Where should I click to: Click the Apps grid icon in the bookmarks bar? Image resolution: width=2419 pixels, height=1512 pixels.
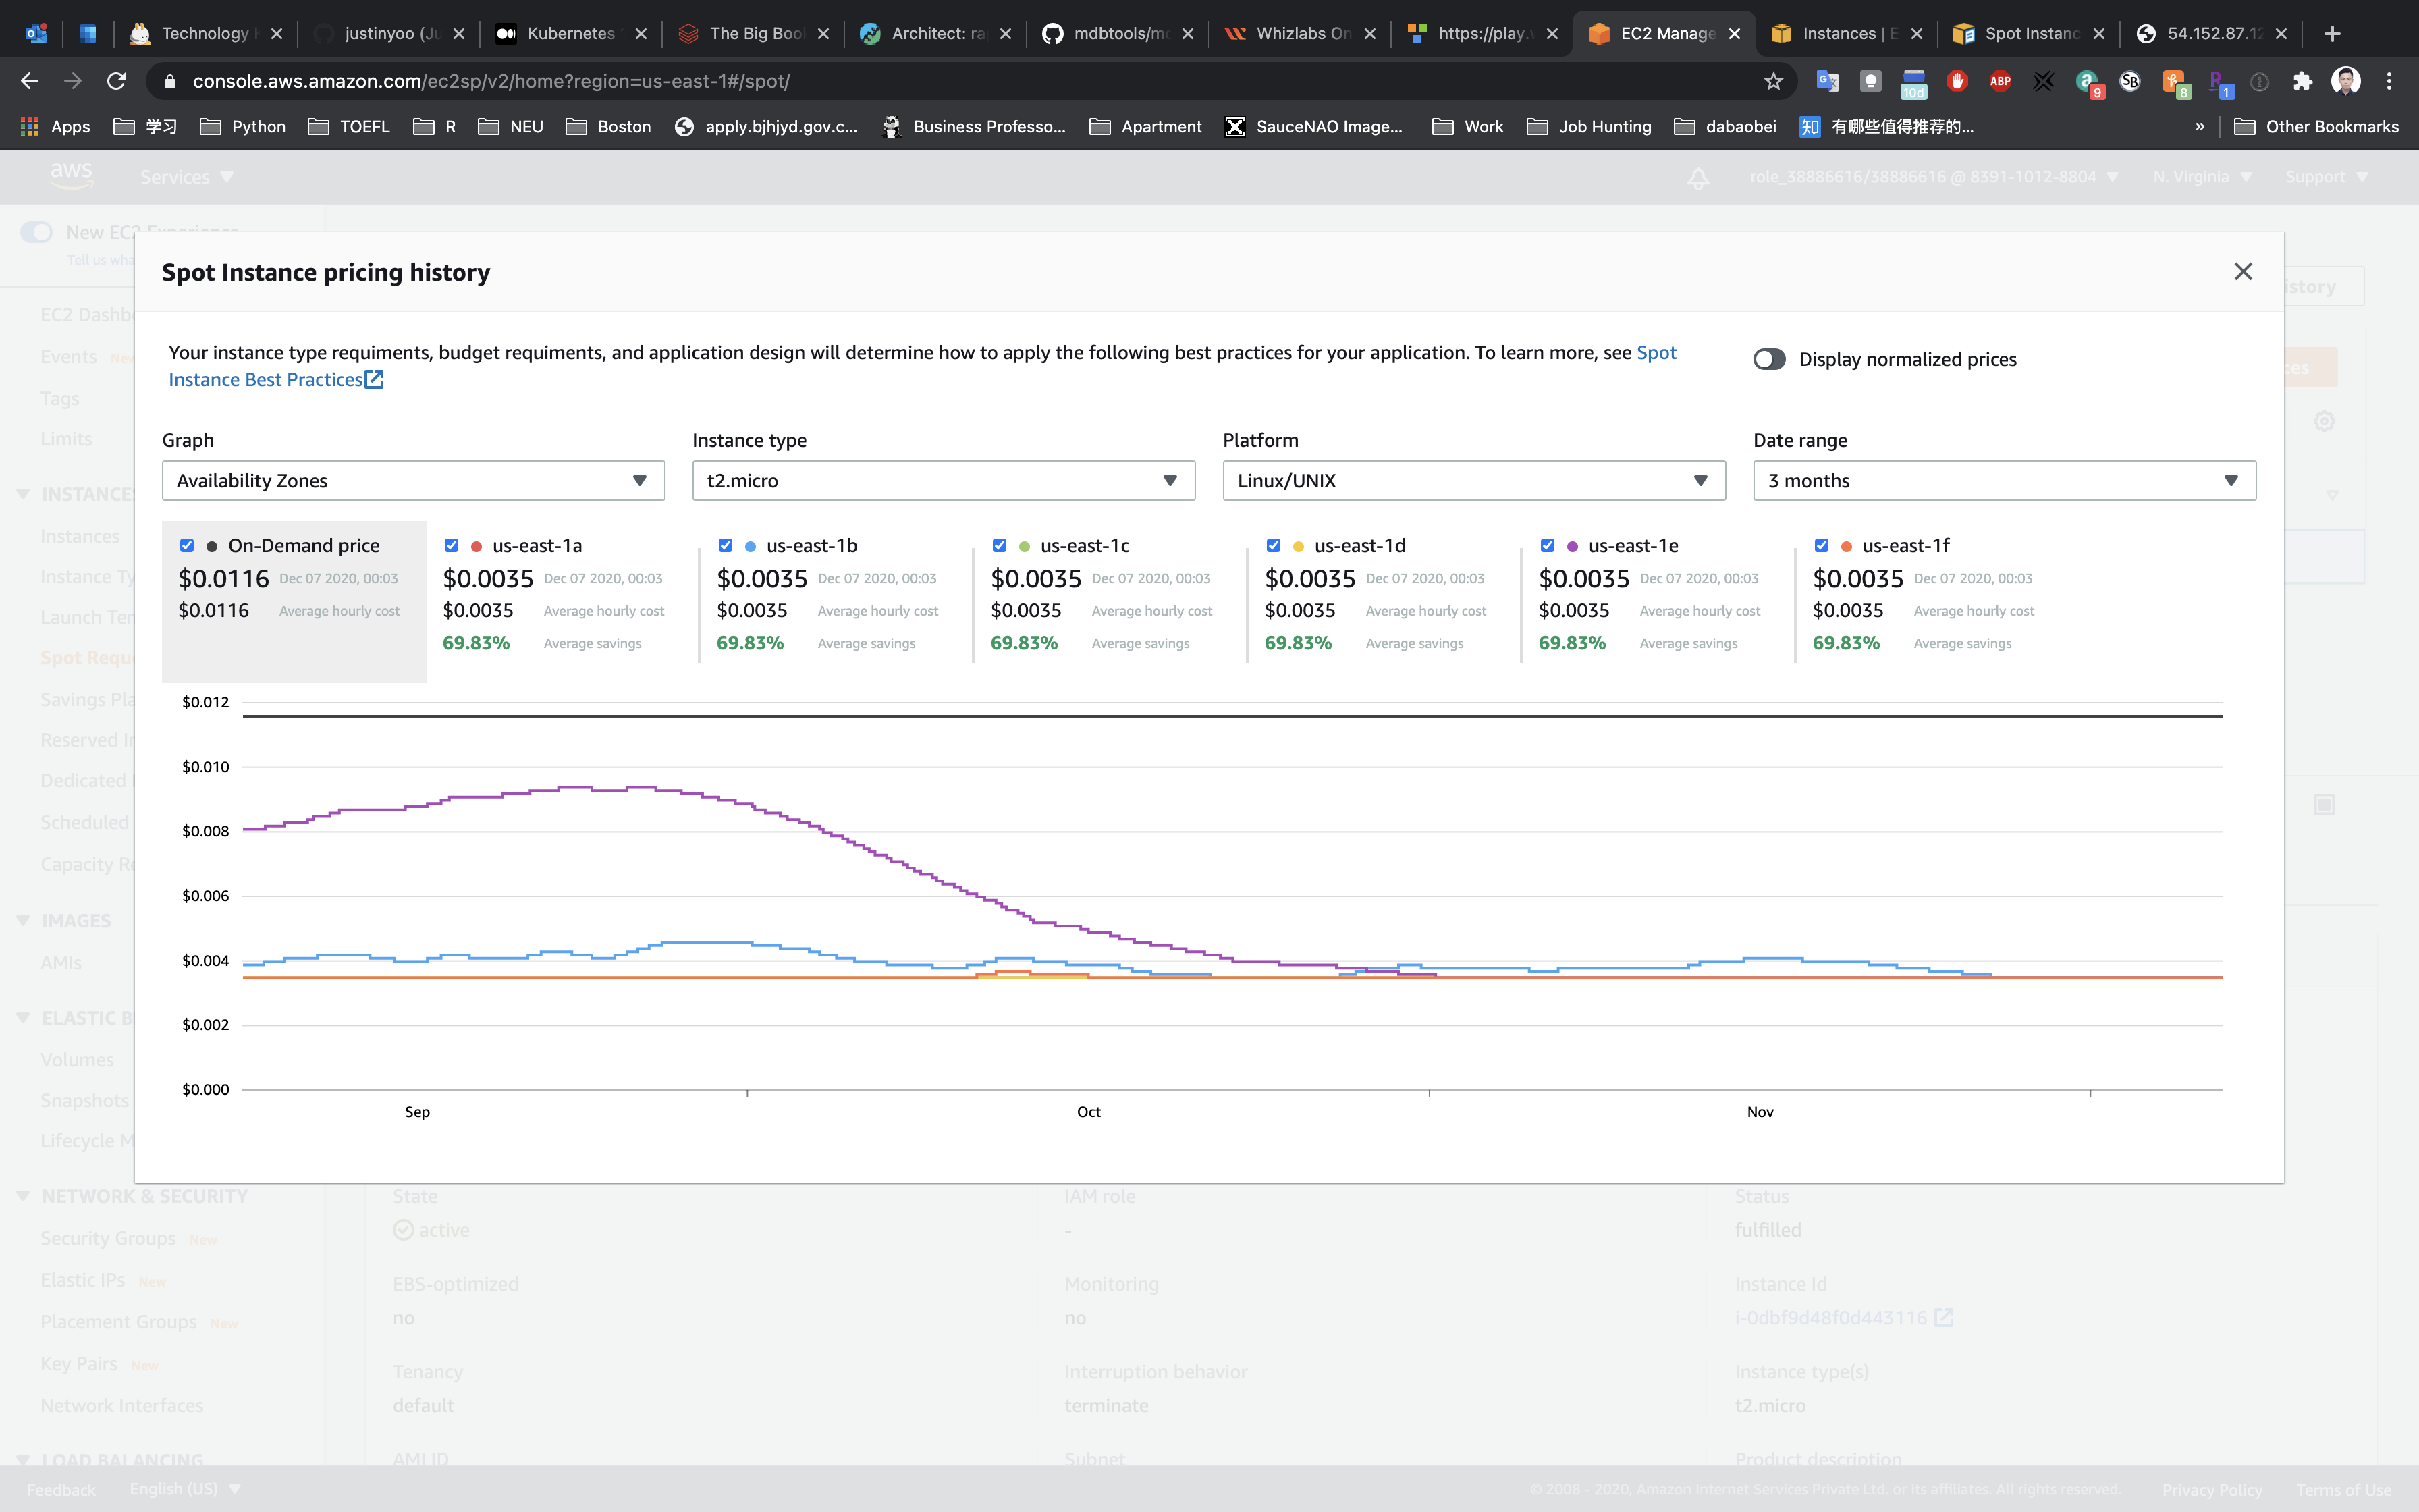30,127
